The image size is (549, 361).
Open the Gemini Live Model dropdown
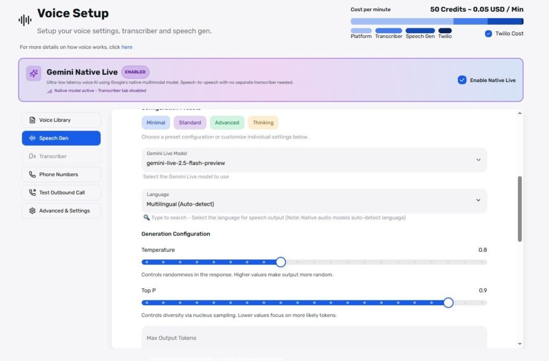pyautogui.click(x=478, y=160)
